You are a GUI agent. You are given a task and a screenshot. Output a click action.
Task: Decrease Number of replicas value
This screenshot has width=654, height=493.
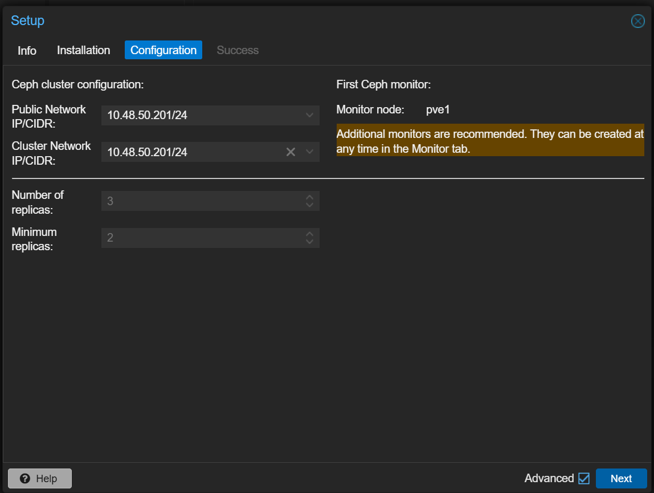coord(309,205)
